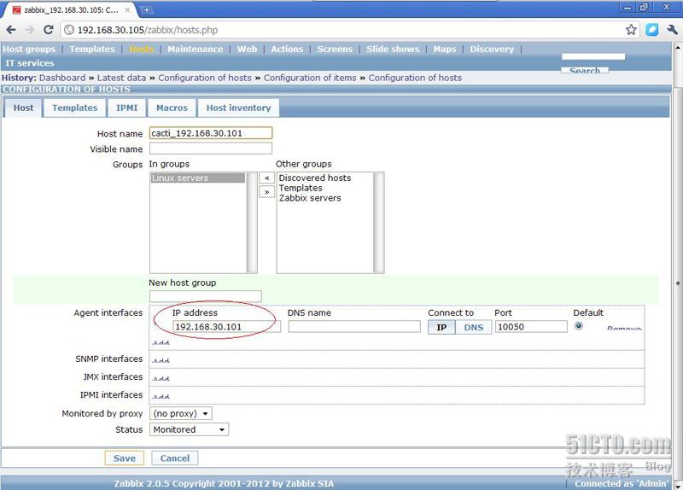This screenshot has height=490, width=683.
Task: Open the IT services menu item
Action: tap(30, 63)
